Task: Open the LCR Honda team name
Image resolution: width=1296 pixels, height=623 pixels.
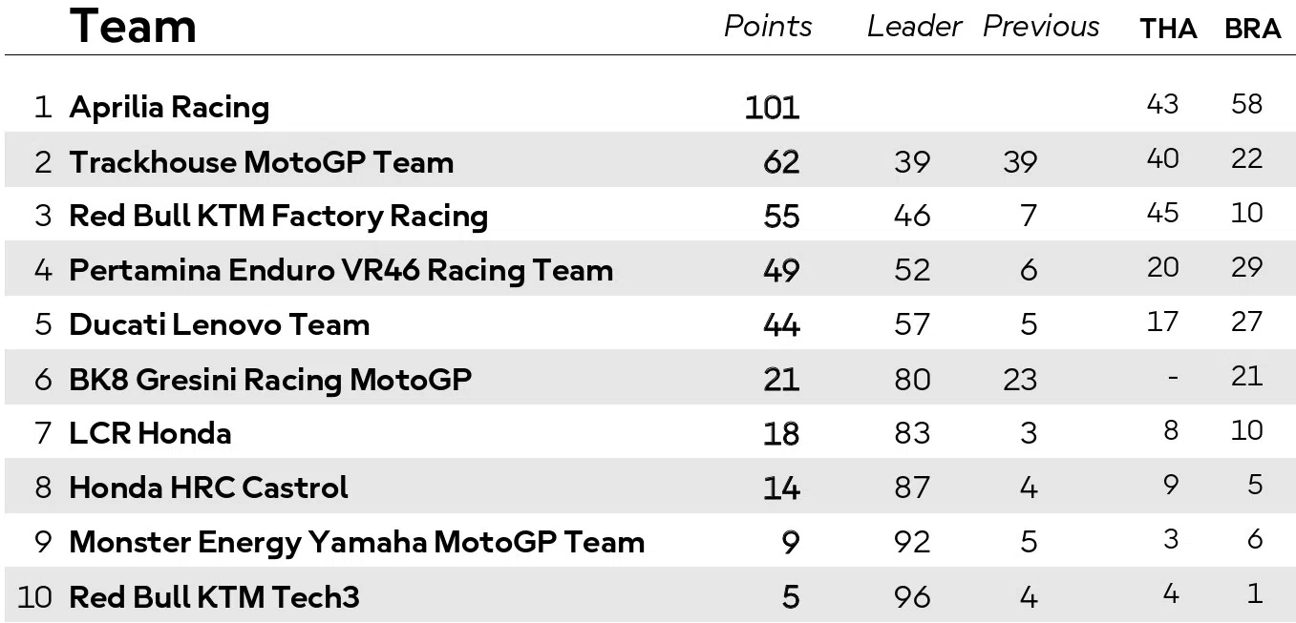Action: pyautogui.click(x=150, y=434)
